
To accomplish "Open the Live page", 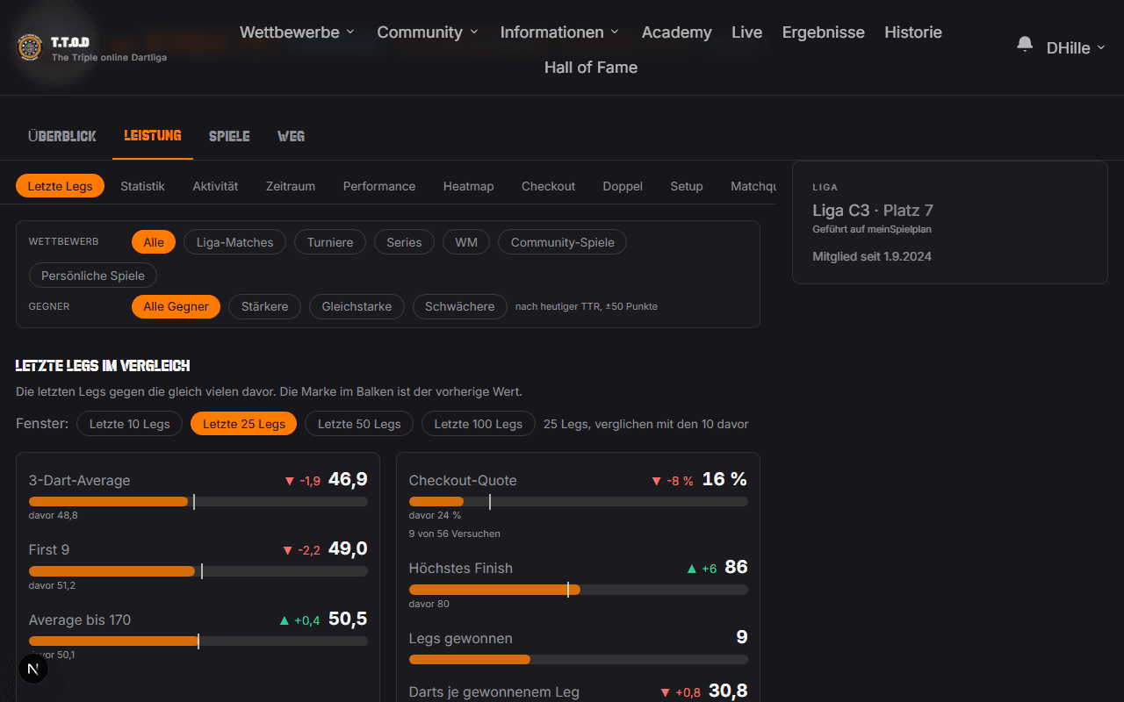I will point(746,32).
